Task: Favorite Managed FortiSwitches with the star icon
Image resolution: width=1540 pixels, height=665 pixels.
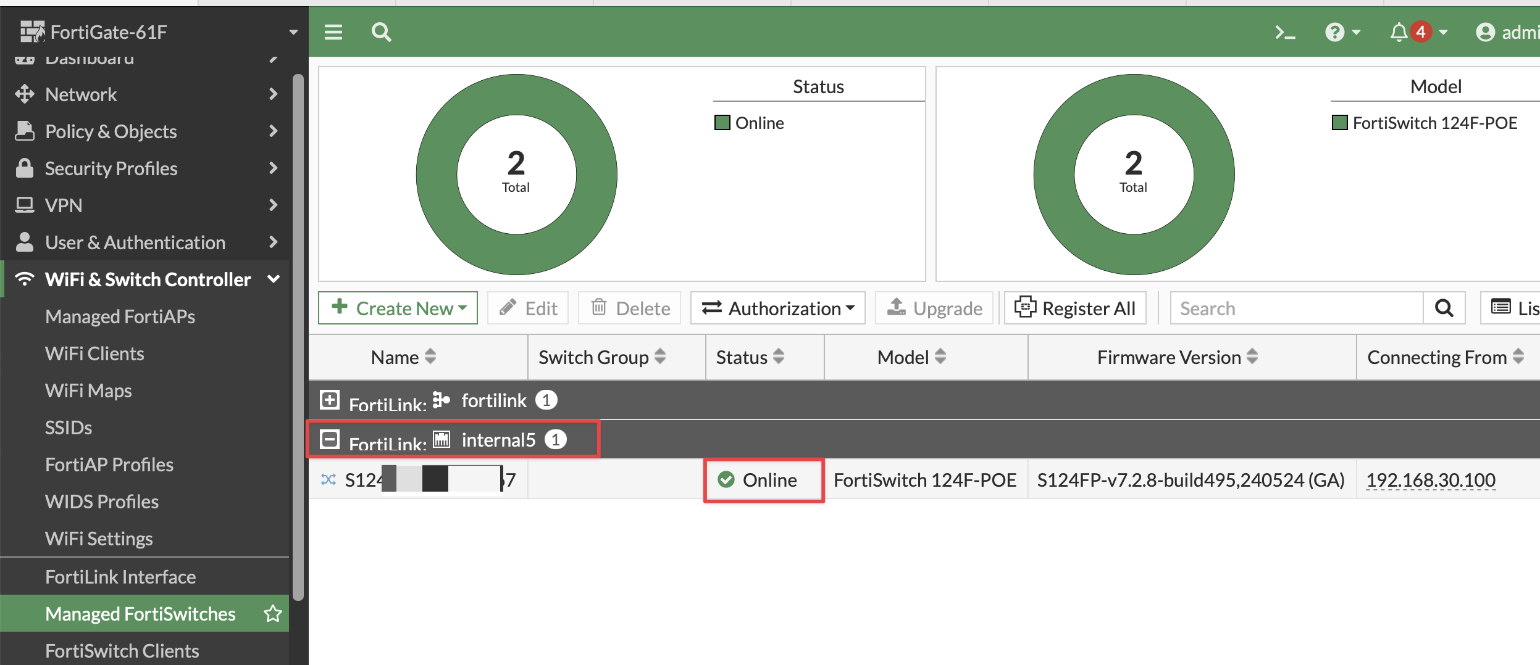Action: [273, 613]
